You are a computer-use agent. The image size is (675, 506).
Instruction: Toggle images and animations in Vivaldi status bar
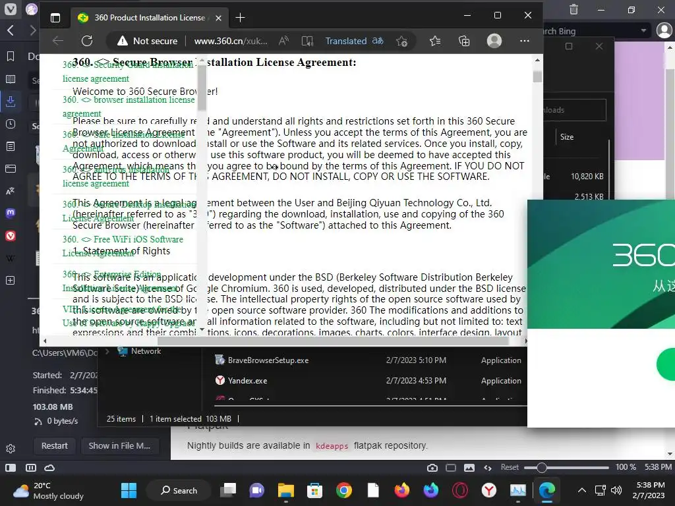coord(469,468)
